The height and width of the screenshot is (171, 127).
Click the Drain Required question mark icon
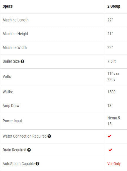click(29, 150)
